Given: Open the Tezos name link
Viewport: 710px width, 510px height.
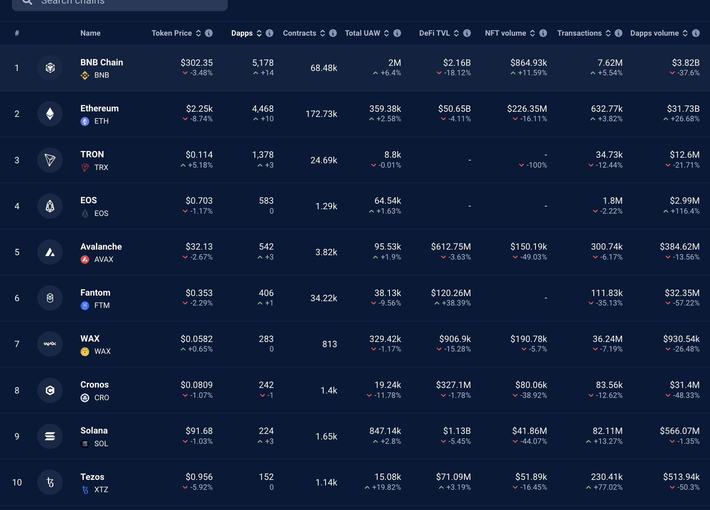Looking at the screenshot, I should (x=92, y=477).
